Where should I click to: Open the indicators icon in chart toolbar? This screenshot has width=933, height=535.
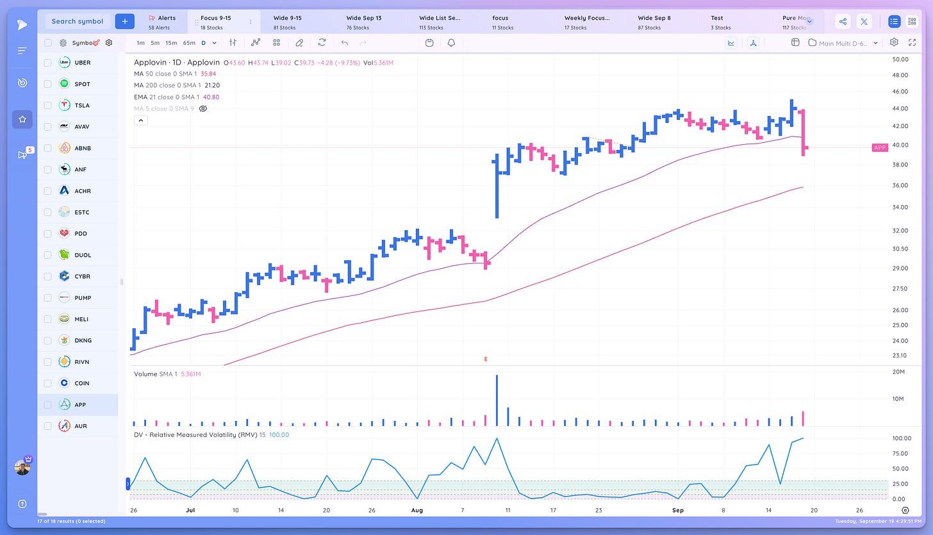(x=256, y=43)
